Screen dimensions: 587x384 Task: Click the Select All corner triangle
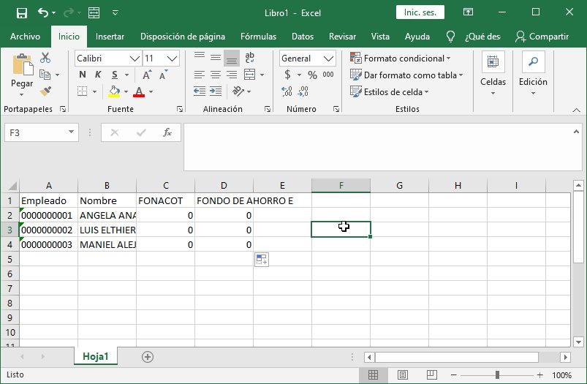pyautogui.click(x=12, y=186)
